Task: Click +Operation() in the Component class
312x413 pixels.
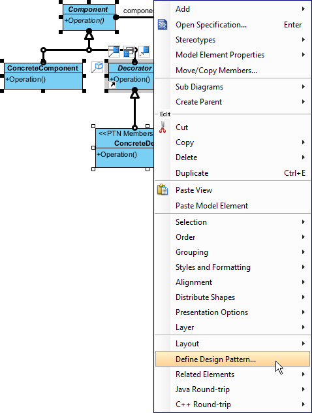Action: (x=84, y=20)
